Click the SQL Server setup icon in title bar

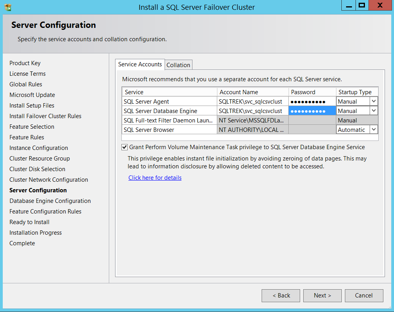point(8,7)
